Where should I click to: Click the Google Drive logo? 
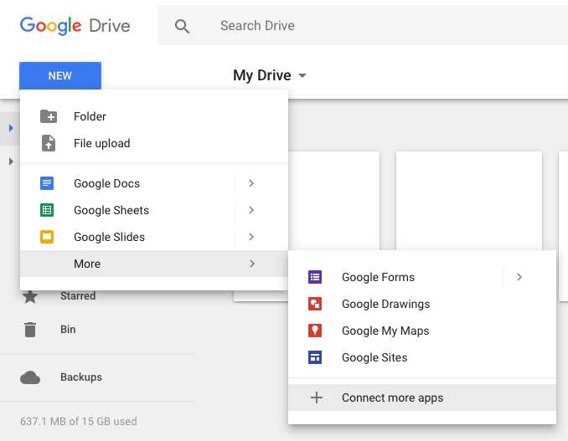tap(75, 26)
